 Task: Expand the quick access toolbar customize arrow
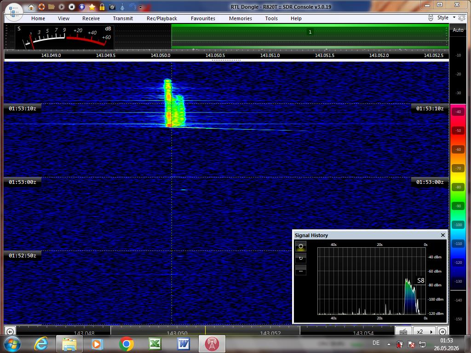point(140,7)
